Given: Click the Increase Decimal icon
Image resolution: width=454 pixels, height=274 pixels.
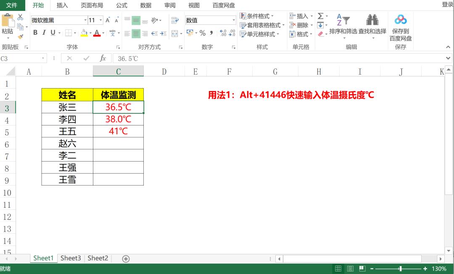Looking at the screenshot, I should click(x=223, y=33).
